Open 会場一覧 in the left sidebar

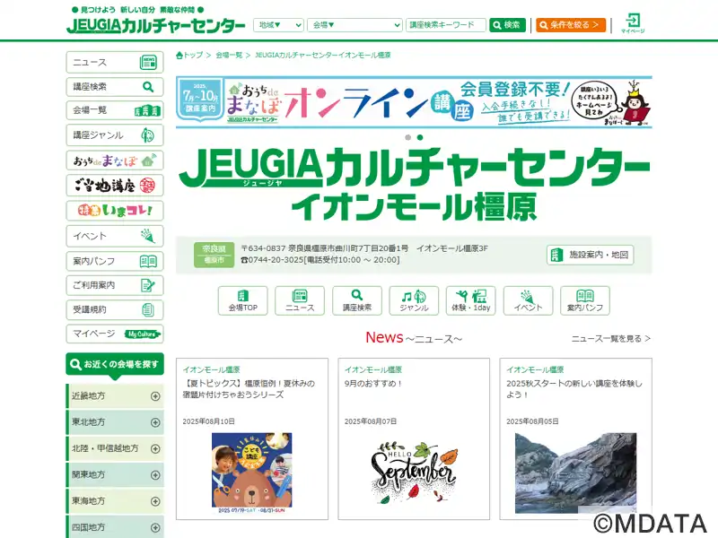point(115,110)
